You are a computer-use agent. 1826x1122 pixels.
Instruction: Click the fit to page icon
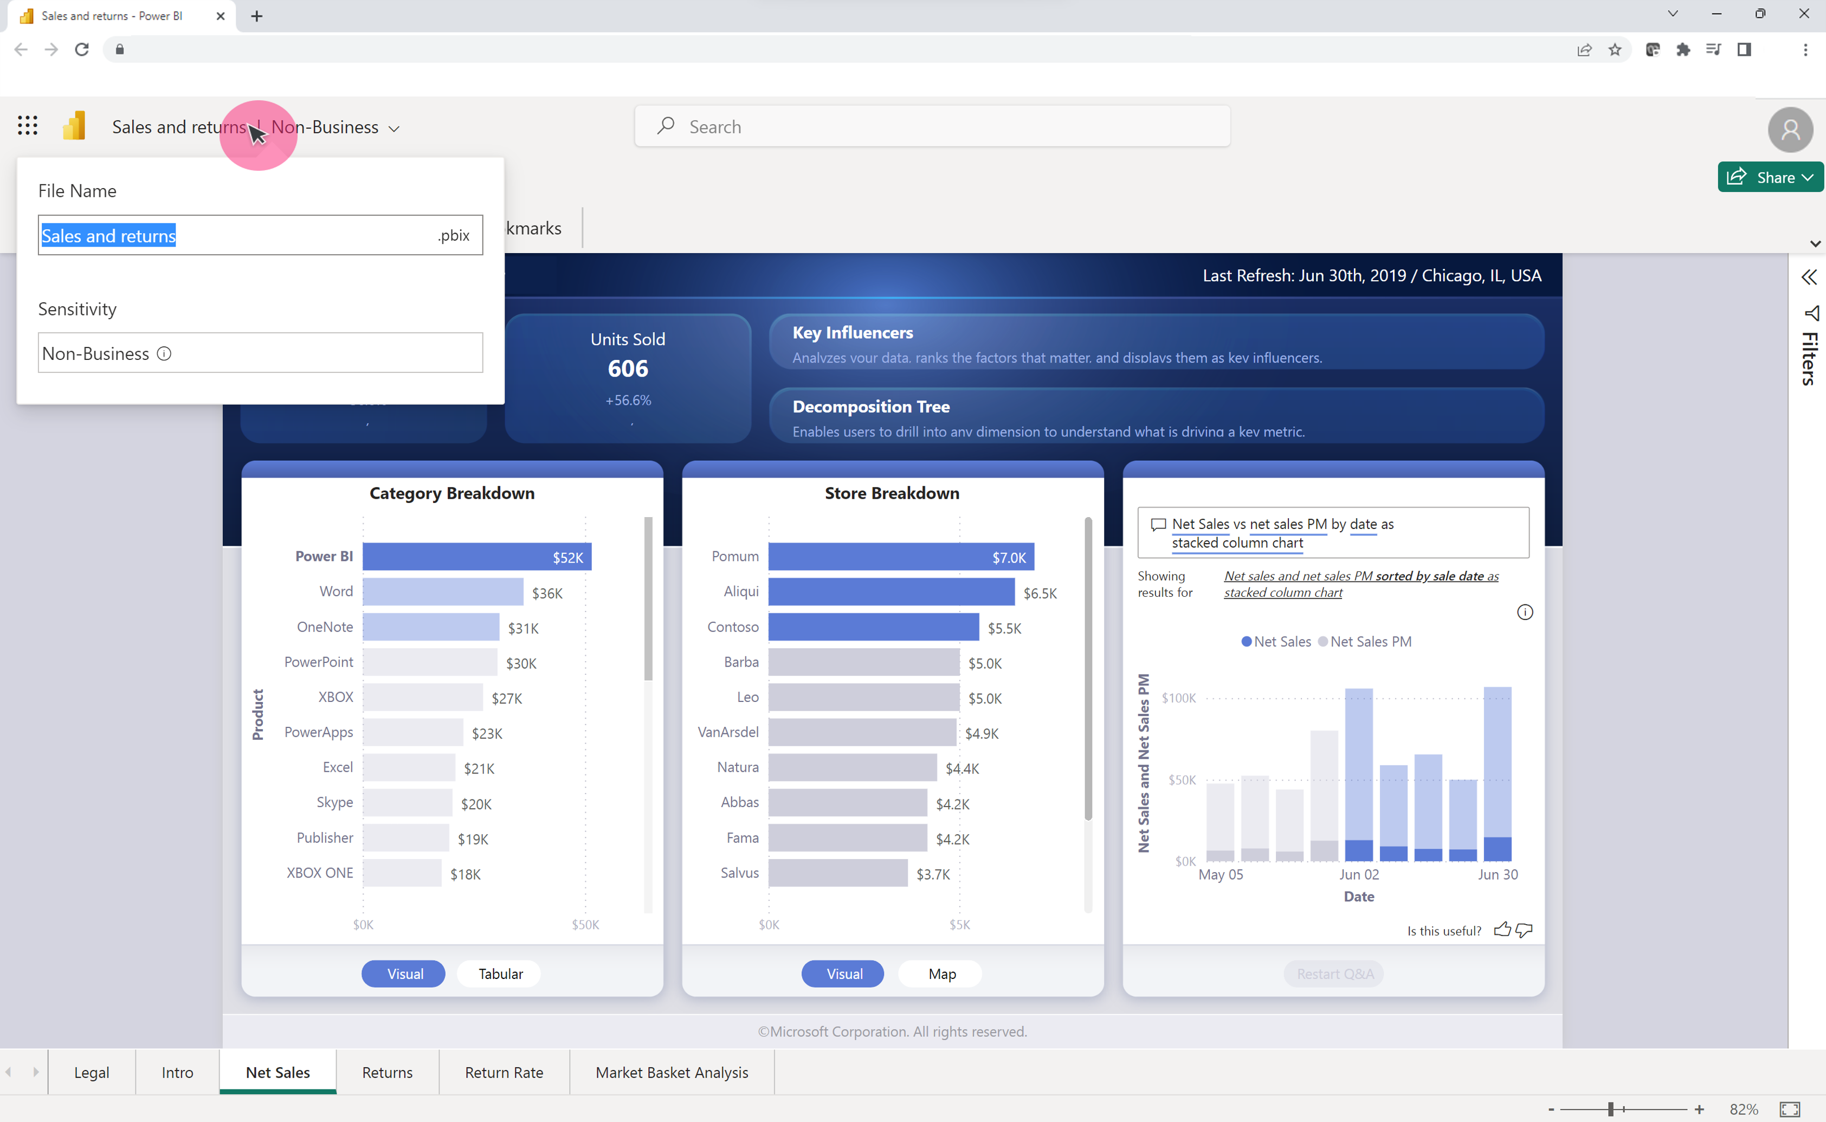pos(1790,1110)
